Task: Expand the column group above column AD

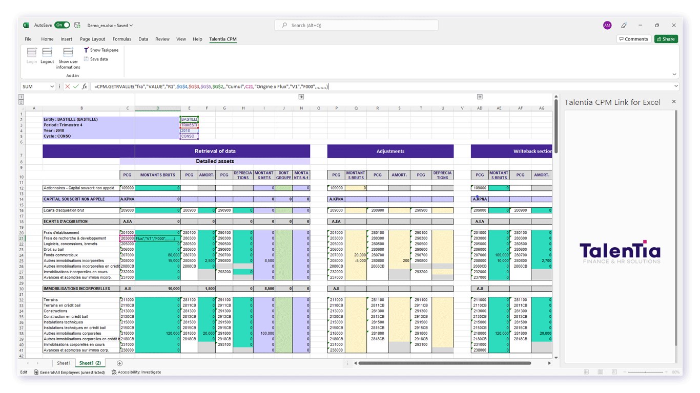Action: 480,97
